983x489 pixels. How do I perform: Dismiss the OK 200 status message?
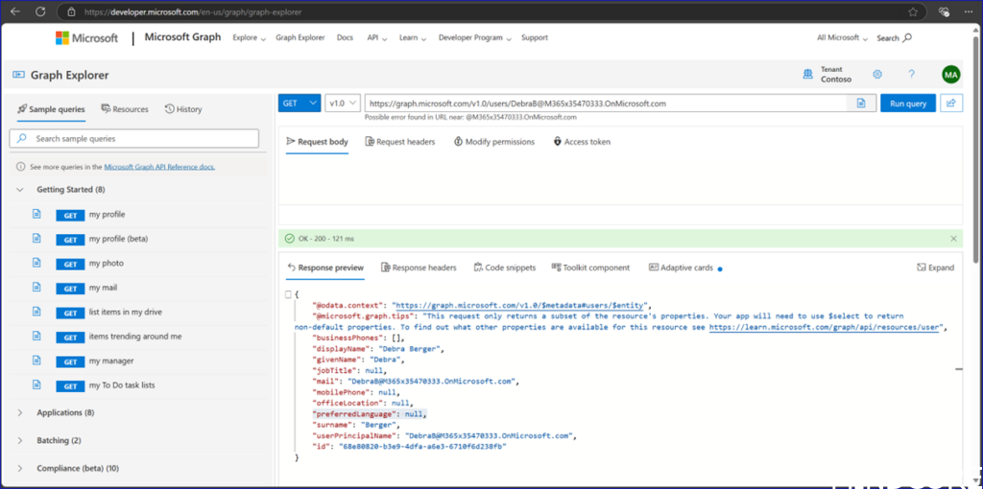click(953, 238)
